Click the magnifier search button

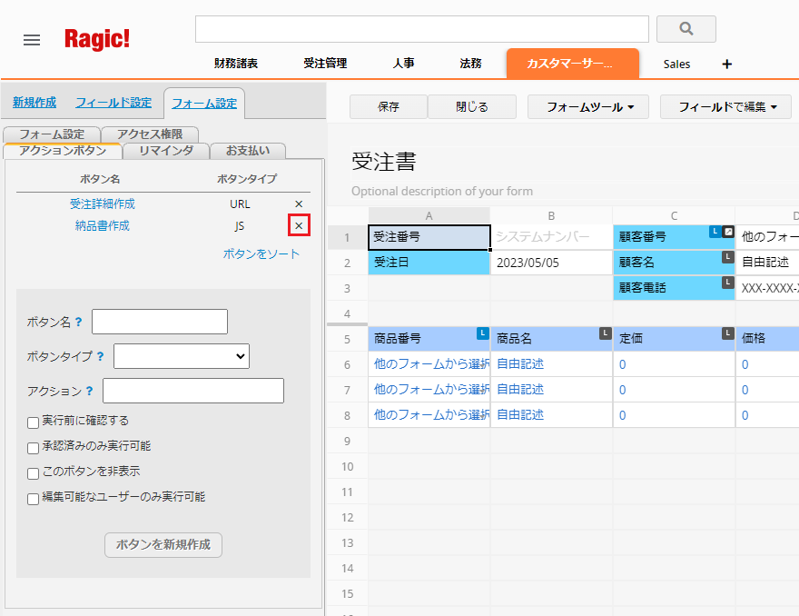(686, 29)
